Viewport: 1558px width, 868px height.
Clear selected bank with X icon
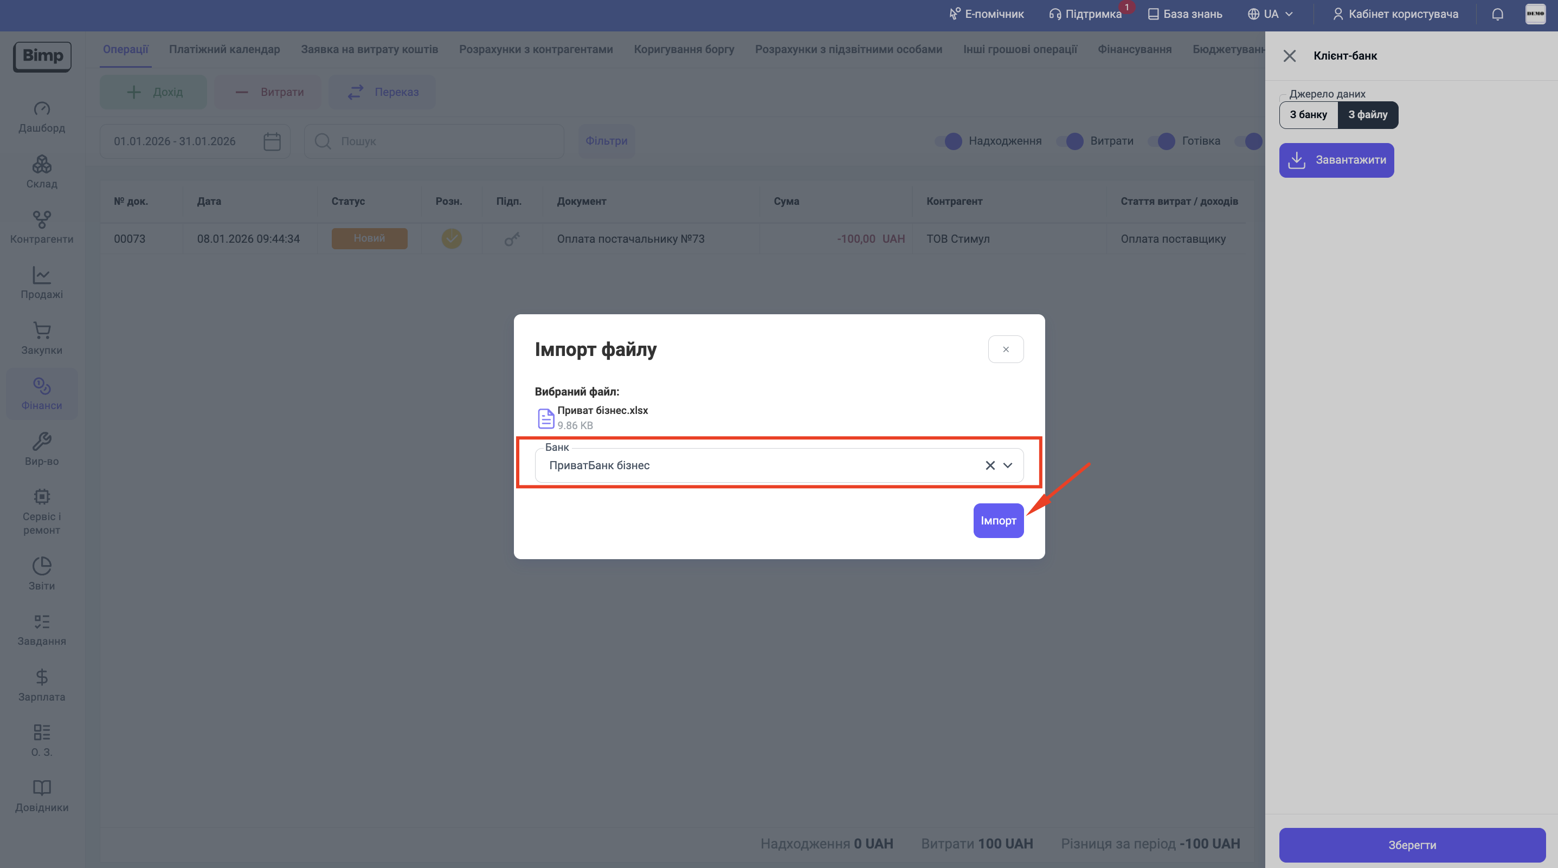pos(989,465)
